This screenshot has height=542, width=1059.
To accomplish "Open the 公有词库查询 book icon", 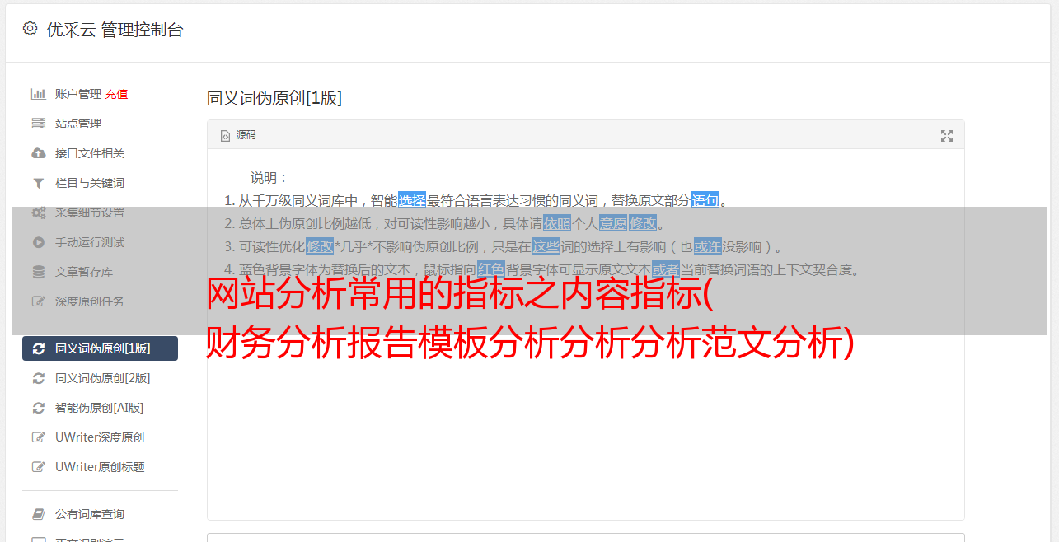I will [x=38, y=514].
